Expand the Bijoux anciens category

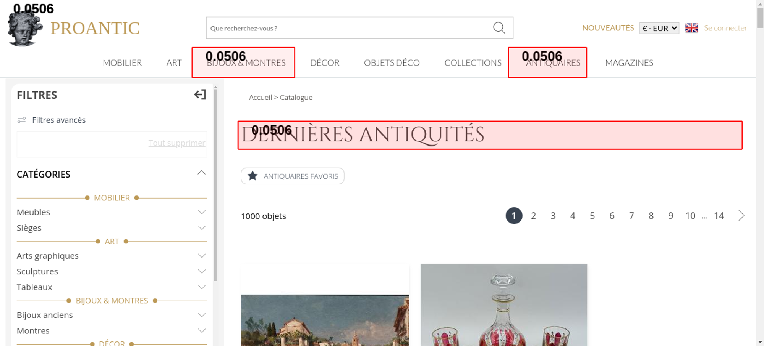pyautogui.click(x=201, y=315)
